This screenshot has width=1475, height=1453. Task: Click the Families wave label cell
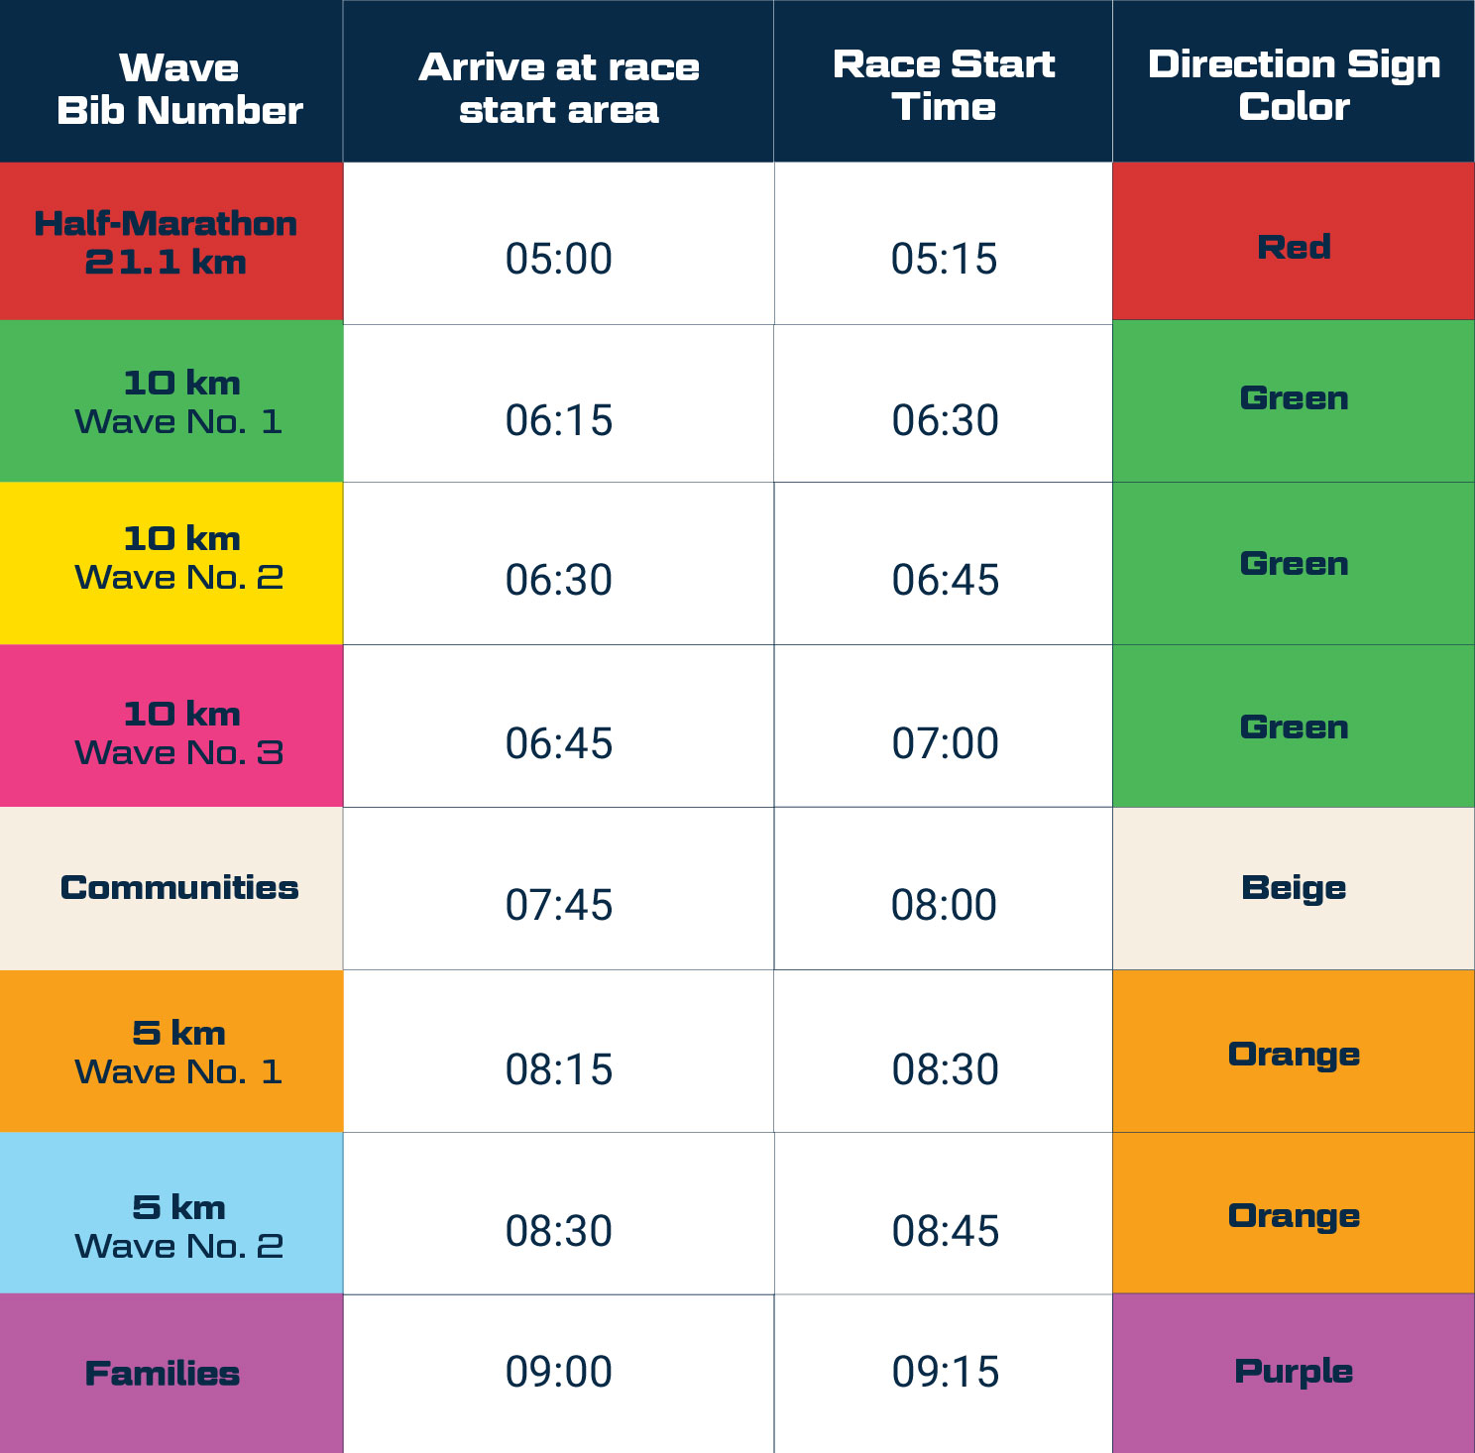164,1374
